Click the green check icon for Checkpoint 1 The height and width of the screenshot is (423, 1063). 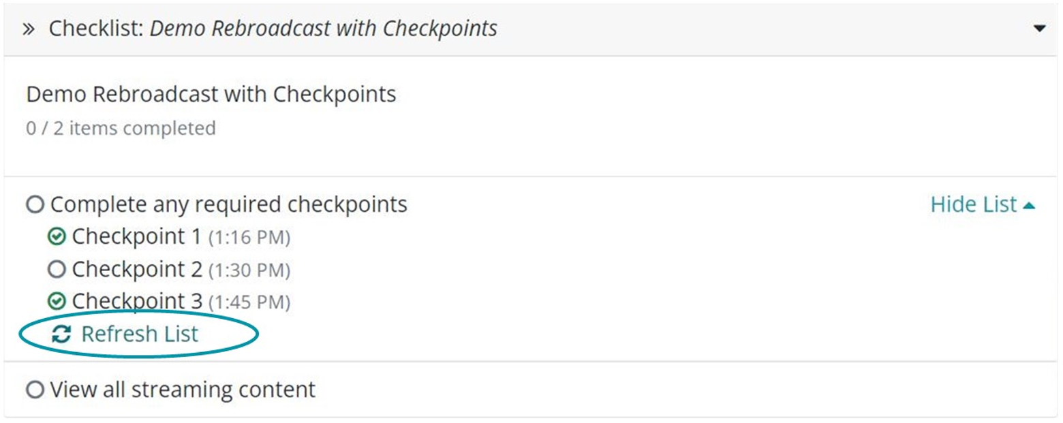tap(57, 237)
